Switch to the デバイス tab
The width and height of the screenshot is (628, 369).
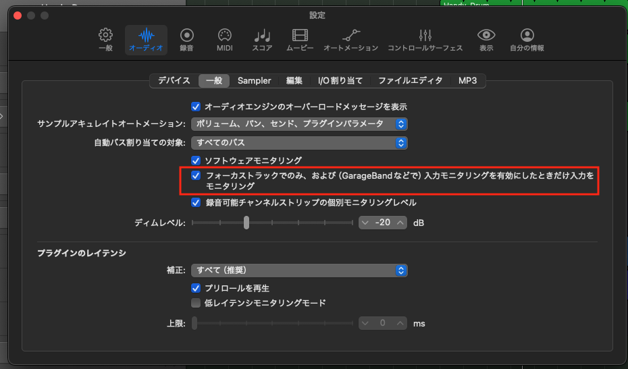(174, 80)
